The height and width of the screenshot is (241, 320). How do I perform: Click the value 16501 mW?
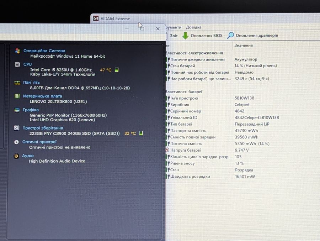[x=245, y=177]
